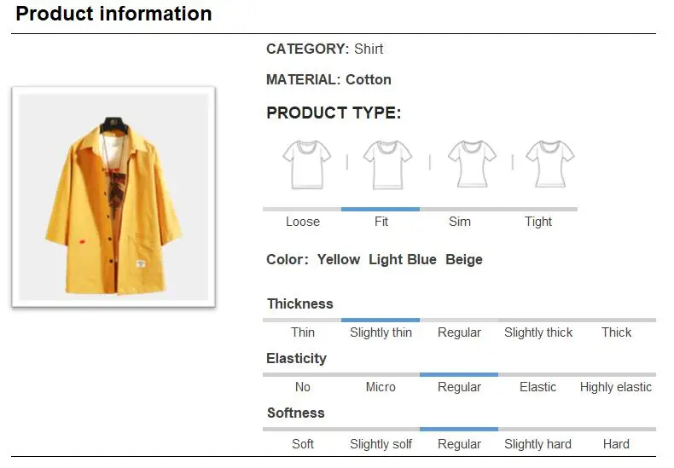Viewport: 674px width, 468px height.
Task: Click the Thick thickness label
Action: (616, 332)
